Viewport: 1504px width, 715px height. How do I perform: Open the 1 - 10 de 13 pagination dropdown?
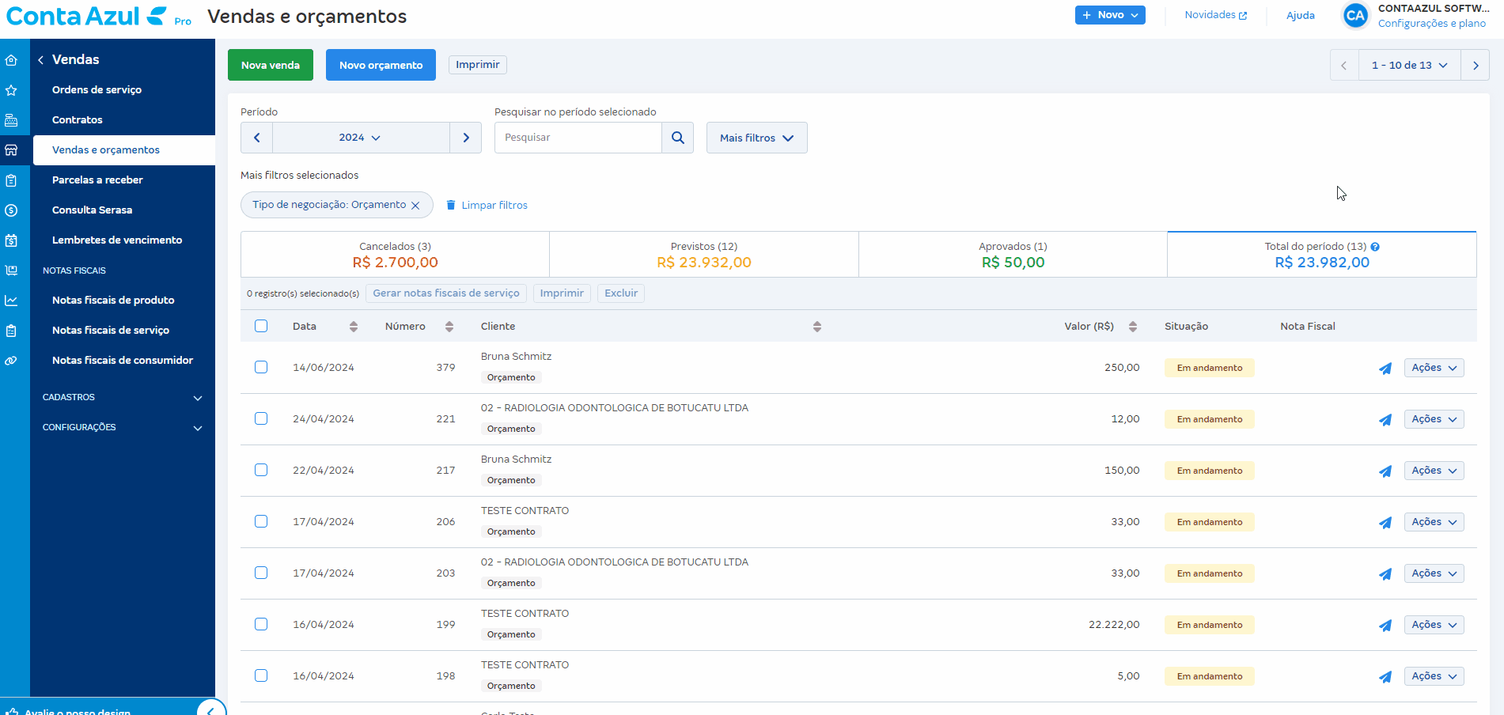pos(1410,66)
